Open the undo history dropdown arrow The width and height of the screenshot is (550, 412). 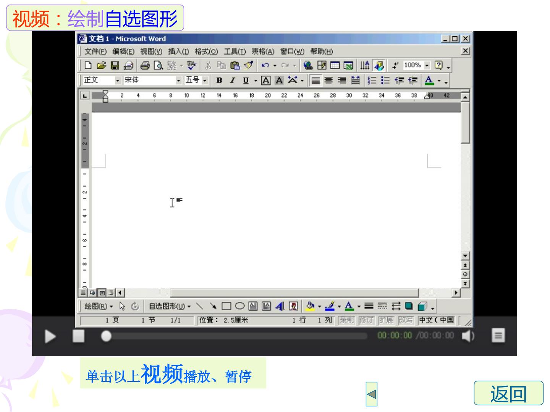point(275,66)
